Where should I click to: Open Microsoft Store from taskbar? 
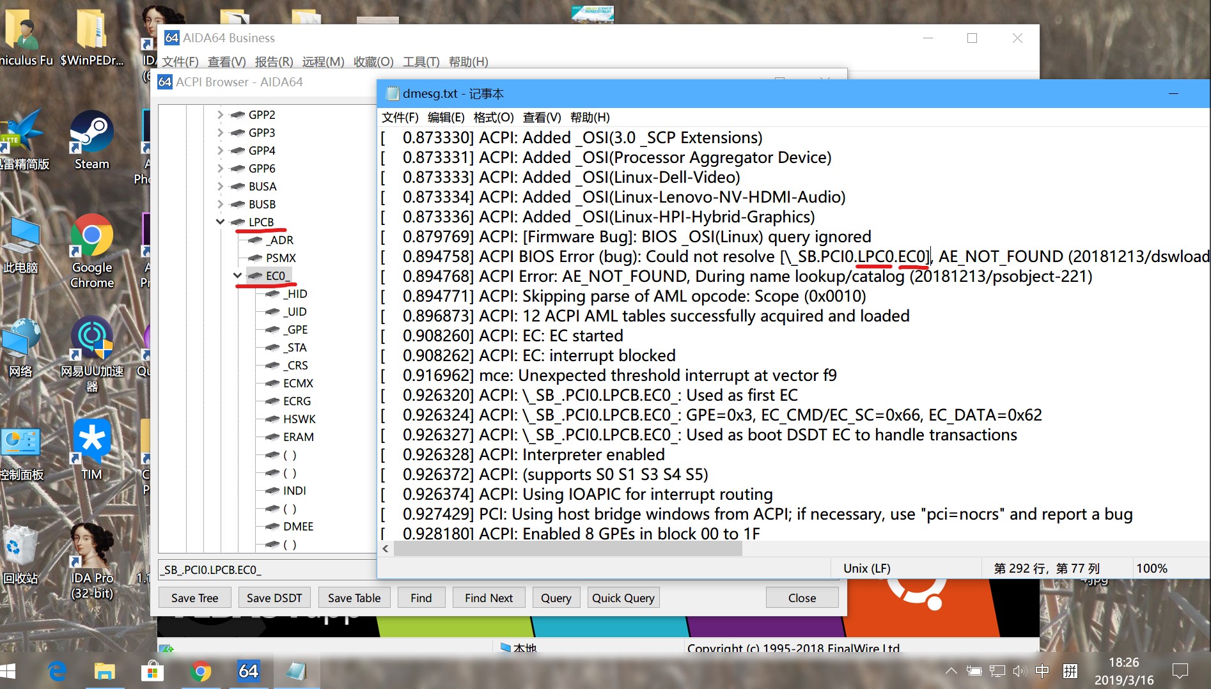coord(152,671)
